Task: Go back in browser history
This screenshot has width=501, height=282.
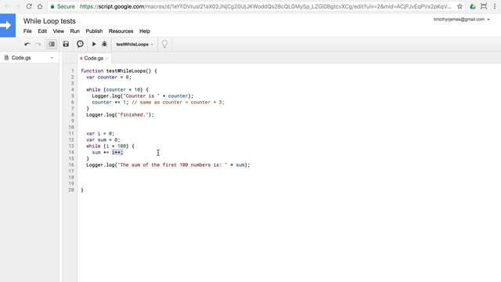Action: click(x=7, y=6)
